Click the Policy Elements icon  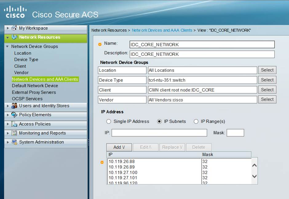(14, 115)
